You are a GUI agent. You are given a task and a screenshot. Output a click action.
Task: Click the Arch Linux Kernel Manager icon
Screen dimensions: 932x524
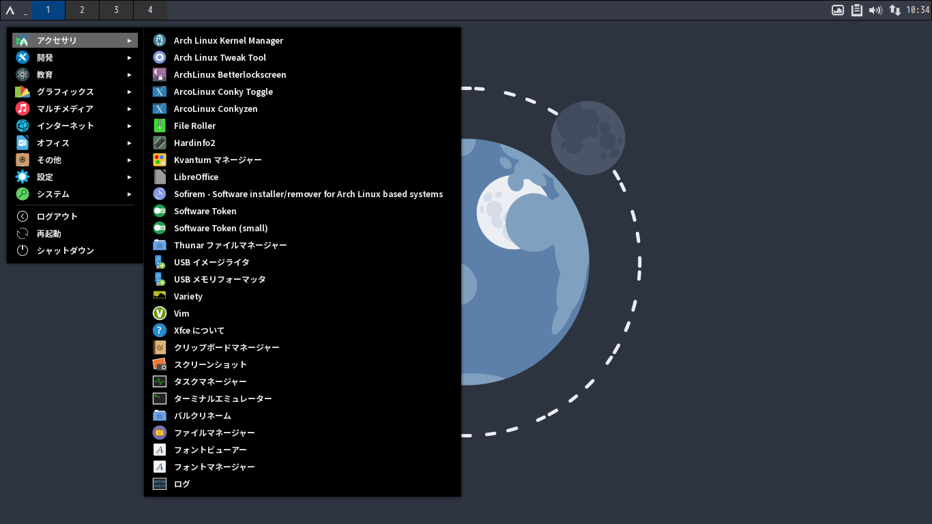pyautogui.click(x=160, y=40)
